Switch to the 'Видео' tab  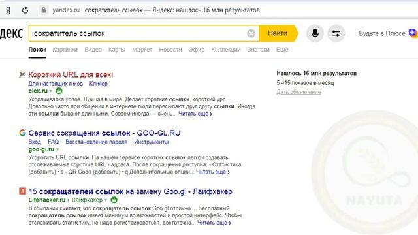click(93, 50)
